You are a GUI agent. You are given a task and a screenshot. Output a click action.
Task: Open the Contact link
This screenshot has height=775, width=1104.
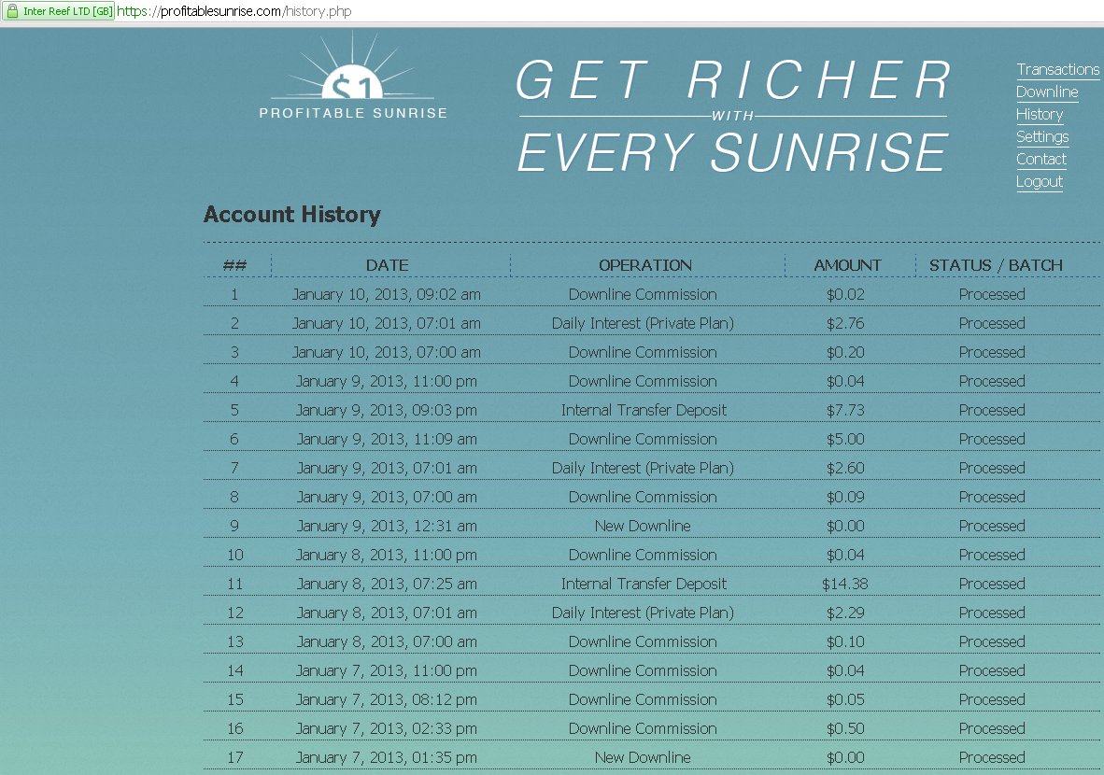click(x=1040, y=159)
